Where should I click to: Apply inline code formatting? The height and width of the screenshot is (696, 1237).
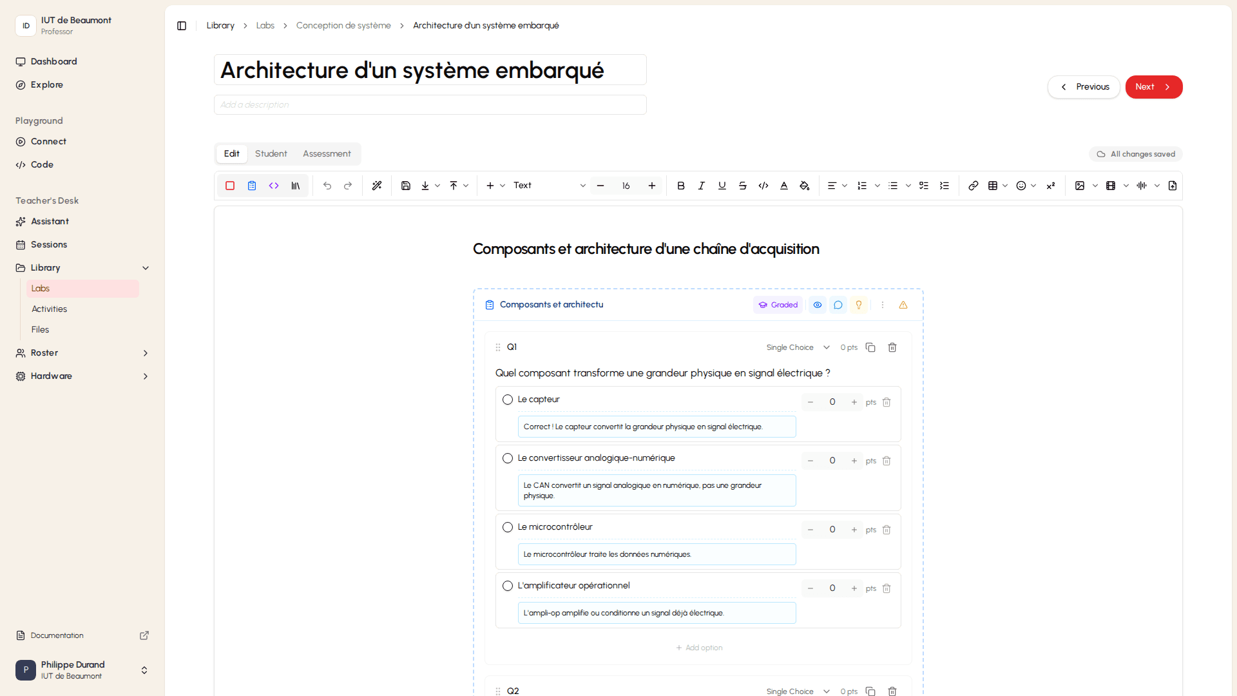pyautogui.click(x=763, y=186)
